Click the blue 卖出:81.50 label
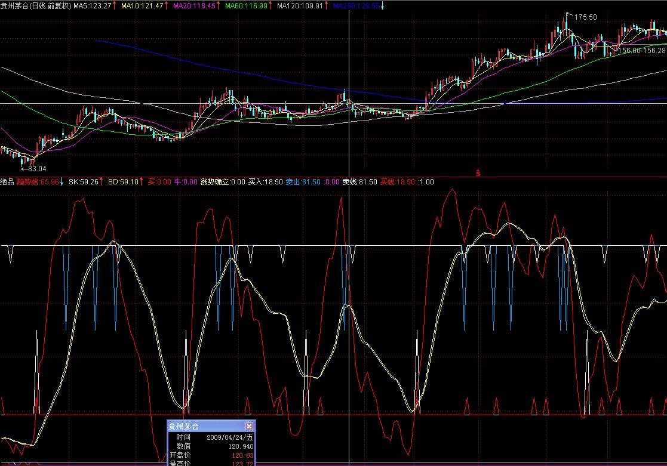 (303, 181)
